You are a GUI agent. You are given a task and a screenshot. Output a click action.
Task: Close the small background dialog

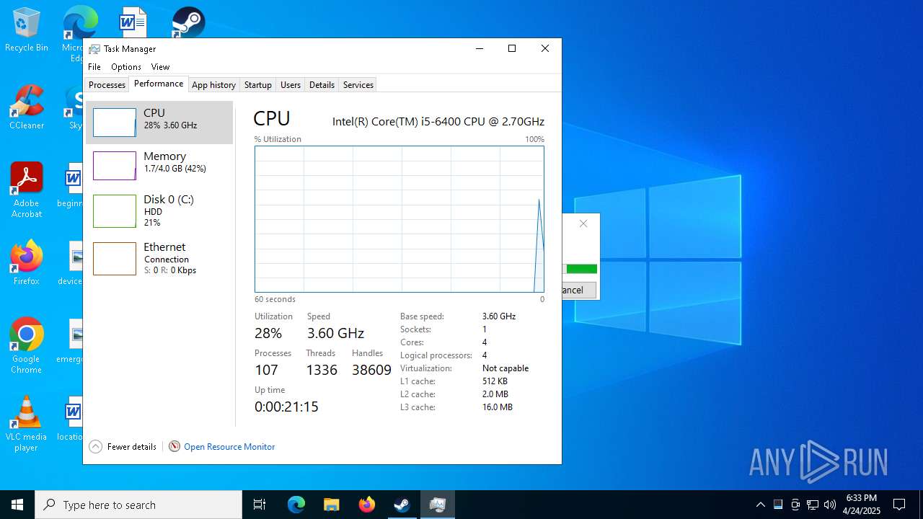point(583,223)
